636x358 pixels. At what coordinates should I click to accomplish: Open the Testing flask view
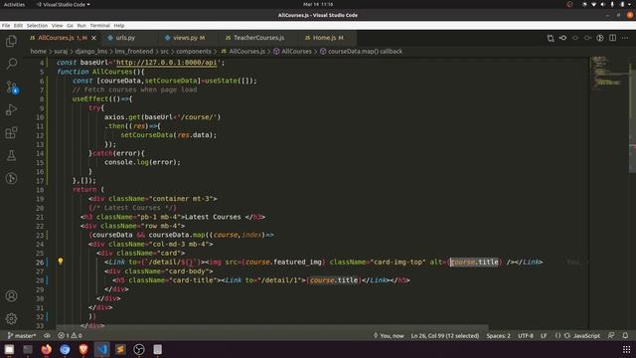[11, 155]
